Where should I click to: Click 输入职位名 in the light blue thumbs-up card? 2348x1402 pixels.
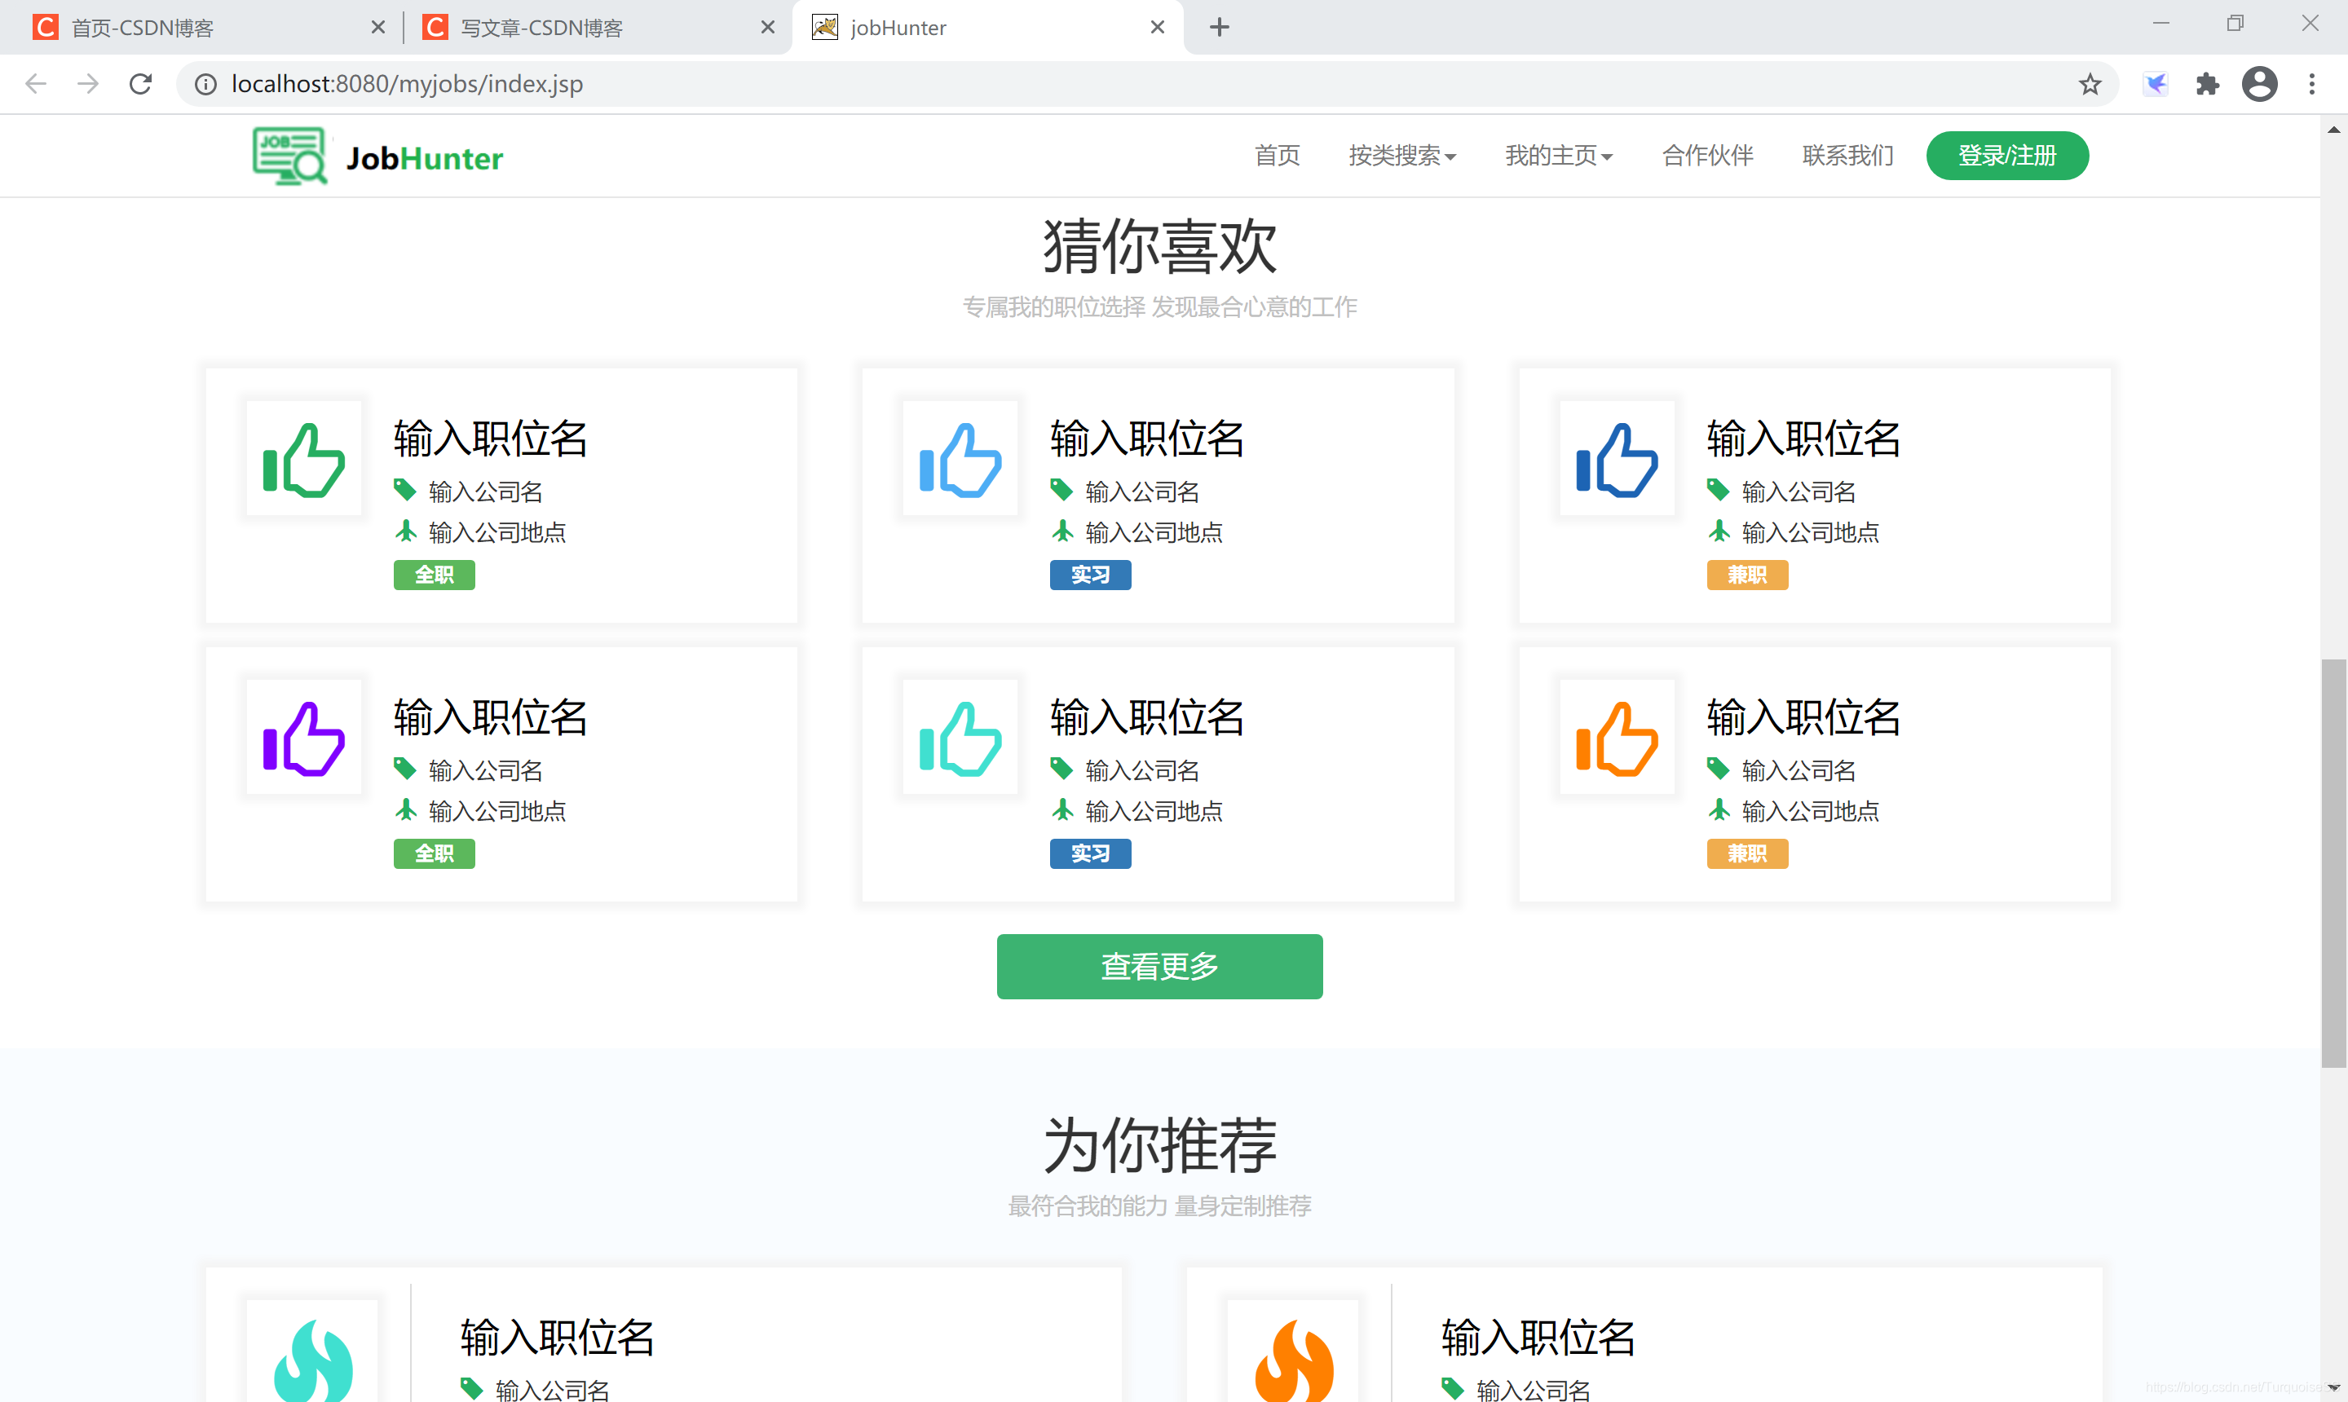coord(1147,439)
